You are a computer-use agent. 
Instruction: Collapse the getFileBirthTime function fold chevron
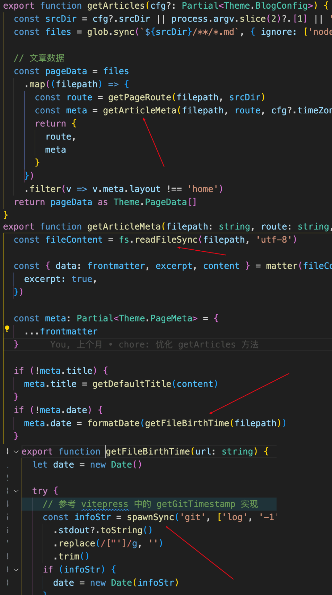click(16, 451)
